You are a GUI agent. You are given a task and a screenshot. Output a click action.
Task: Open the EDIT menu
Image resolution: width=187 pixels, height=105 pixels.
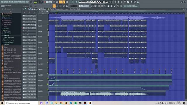click(5, 2)
